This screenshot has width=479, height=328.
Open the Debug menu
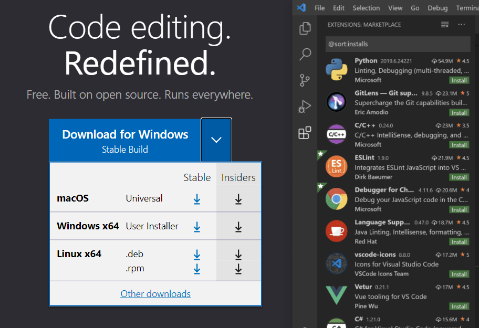(438, 8)
